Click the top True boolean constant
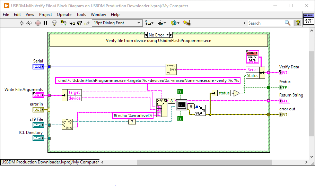This screenshot has height=186, width=315. pos(180,92)
